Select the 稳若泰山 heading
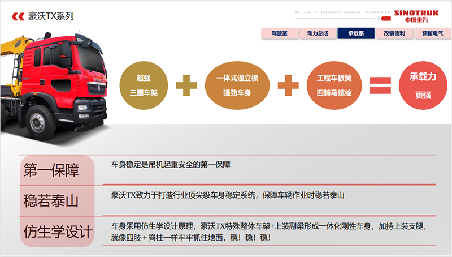This screenshot has height=257, width=452. click(51, 201)
